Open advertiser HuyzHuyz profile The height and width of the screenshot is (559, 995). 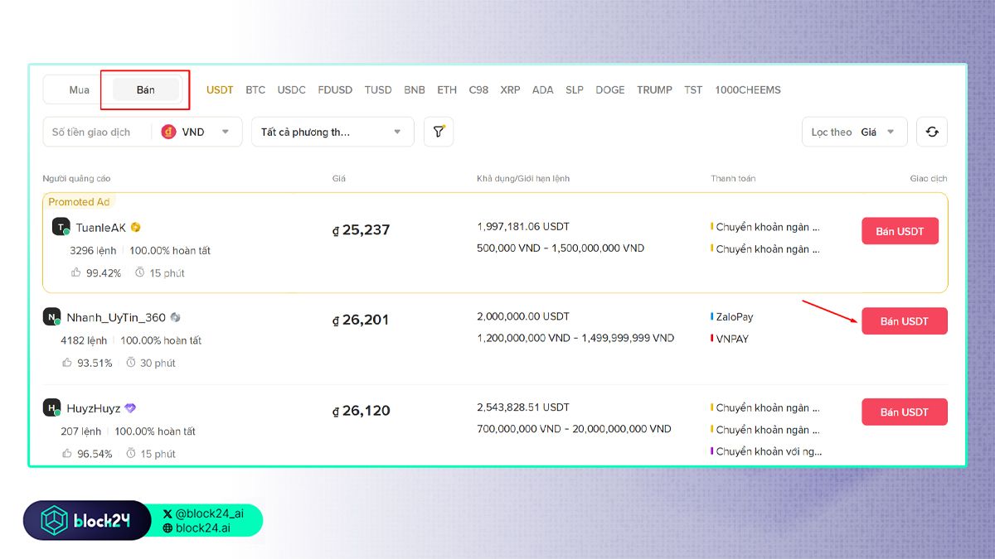[x=94, y=408]
